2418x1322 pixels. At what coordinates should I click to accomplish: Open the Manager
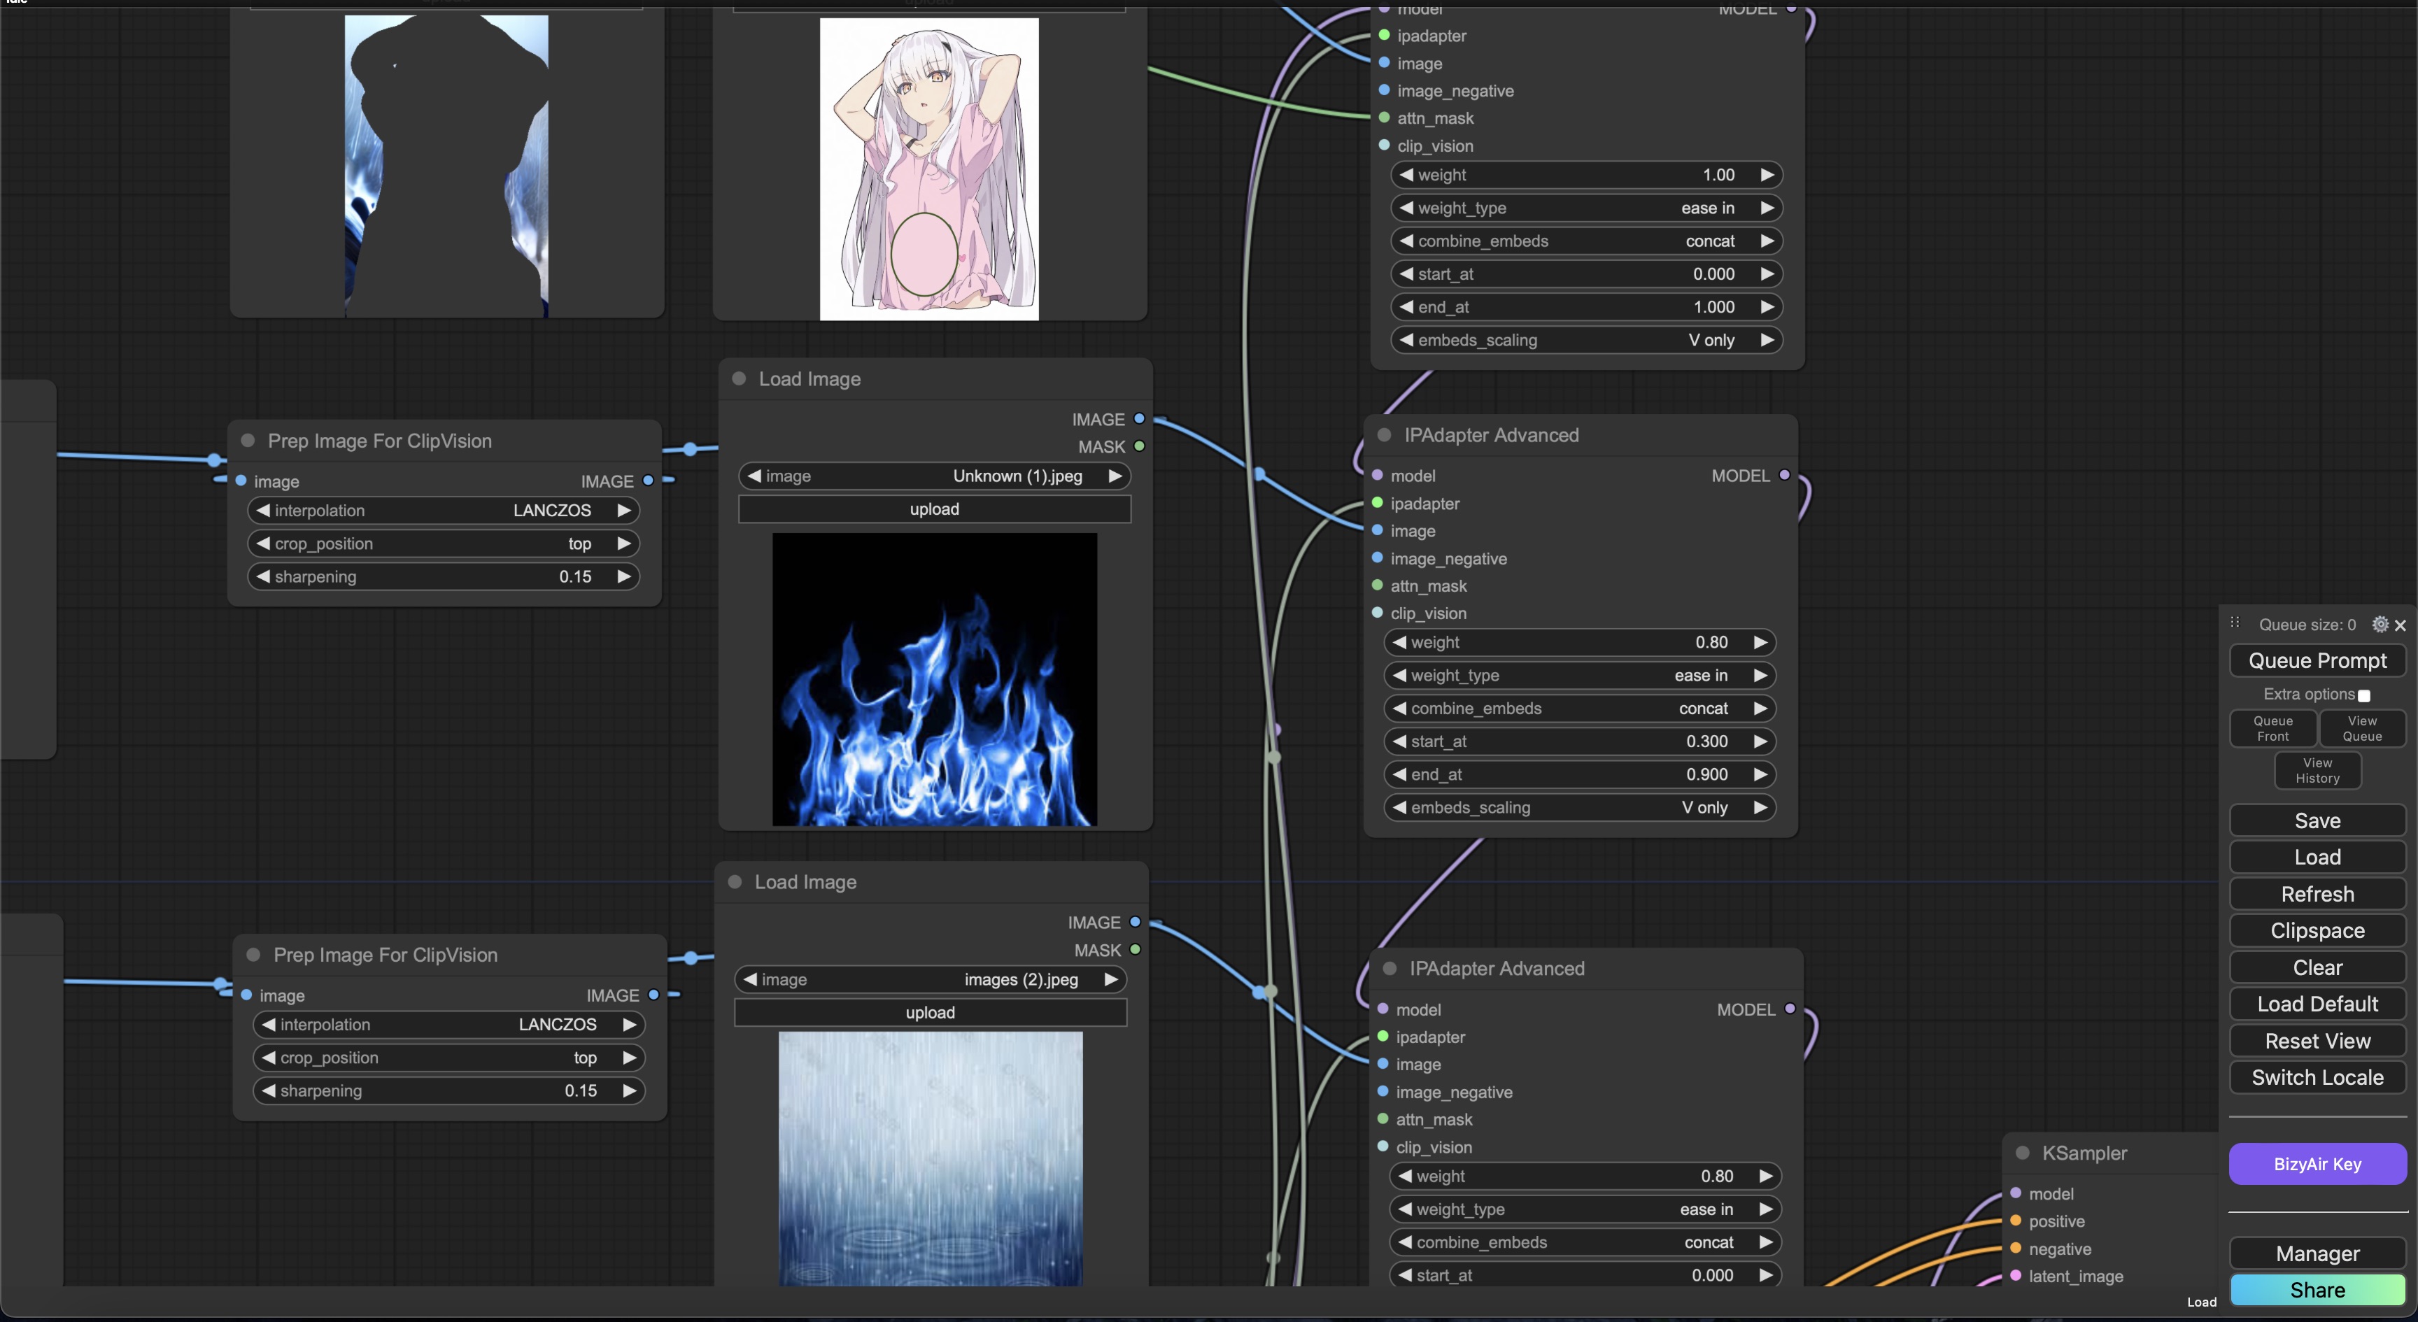pos(2317,1253)
